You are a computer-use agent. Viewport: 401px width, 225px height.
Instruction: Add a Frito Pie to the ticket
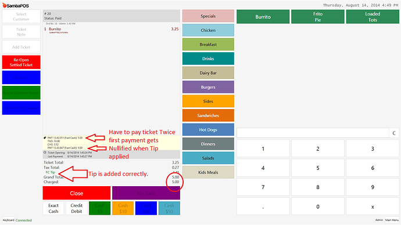click(318, 17)
